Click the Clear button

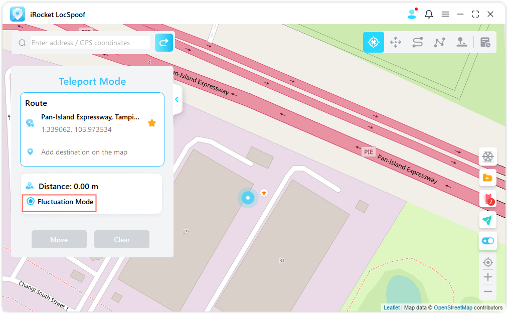(x=122, y=239)
